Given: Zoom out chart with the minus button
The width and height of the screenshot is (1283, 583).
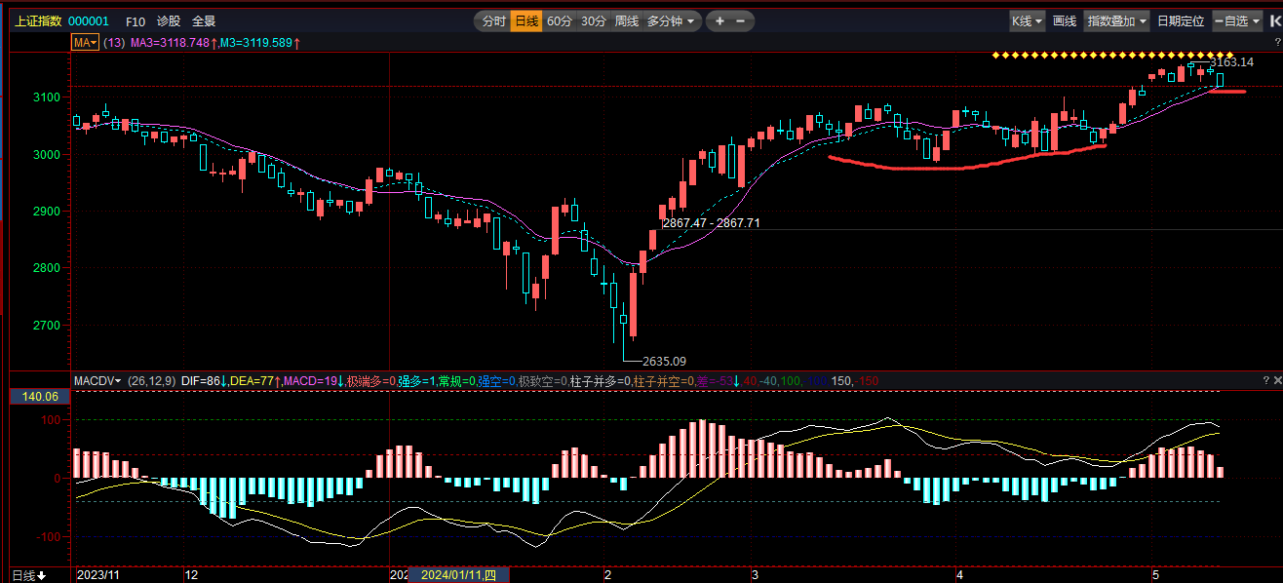Looking at the screenshot, I should pos(741,20).
